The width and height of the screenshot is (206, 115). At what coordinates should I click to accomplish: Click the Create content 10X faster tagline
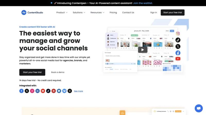(x=37, y=27)
